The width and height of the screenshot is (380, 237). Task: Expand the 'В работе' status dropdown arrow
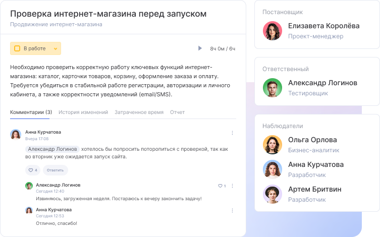[x=56, y=48]
